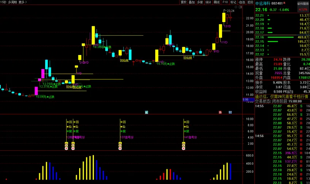The width and height of the screenshot is (310, 184).
Task: Toggle 画线 drawing tools
Action: pyautogui.click(x=217, y=2)
